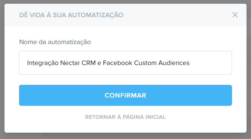
Task: Click the word 'AUTOMATIZAÇÃO' in the header
Action: (x=95, y=15)
